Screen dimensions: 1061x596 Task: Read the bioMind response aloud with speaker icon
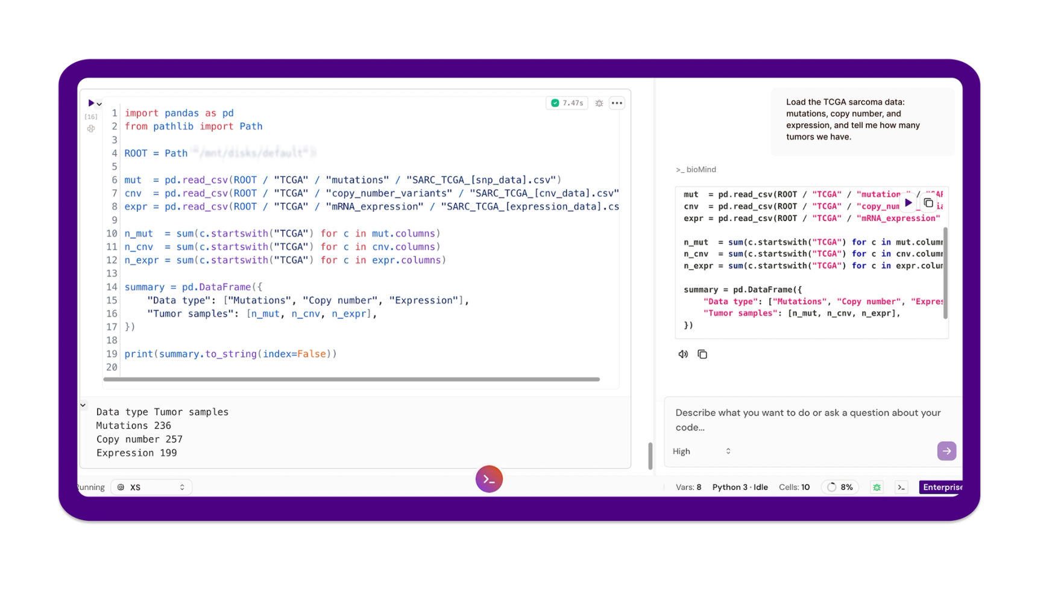coord(683,355)
